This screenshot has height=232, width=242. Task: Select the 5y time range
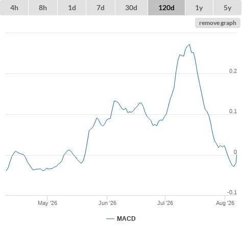228,8
